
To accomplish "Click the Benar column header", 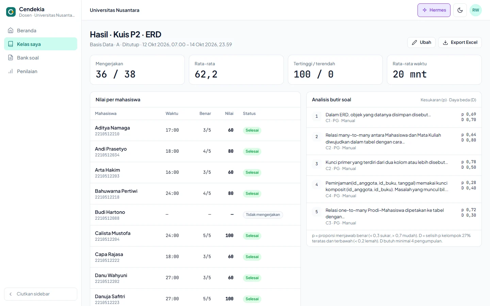I will click(x=205, y=114).
